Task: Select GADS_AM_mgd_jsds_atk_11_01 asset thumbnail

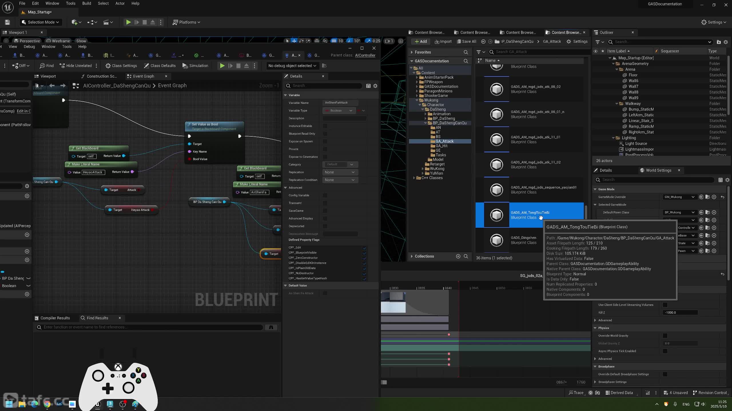Action: (497, 140)
